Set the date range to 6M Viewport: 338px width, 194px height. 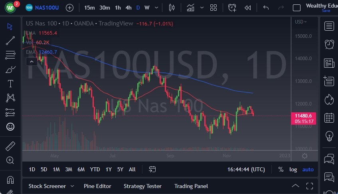(x=81, y=169)
